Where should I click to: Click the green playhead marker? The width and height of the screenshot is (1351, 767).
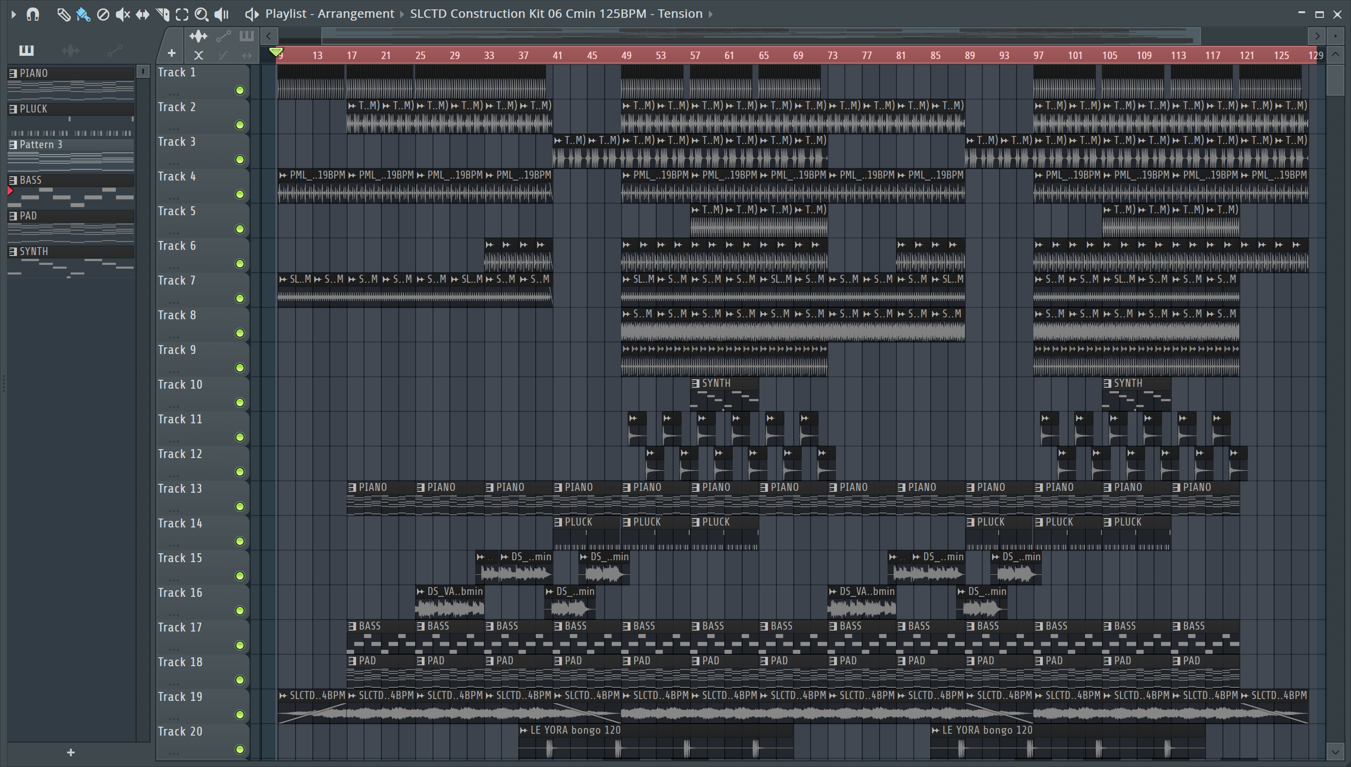(x=275, y=52)
